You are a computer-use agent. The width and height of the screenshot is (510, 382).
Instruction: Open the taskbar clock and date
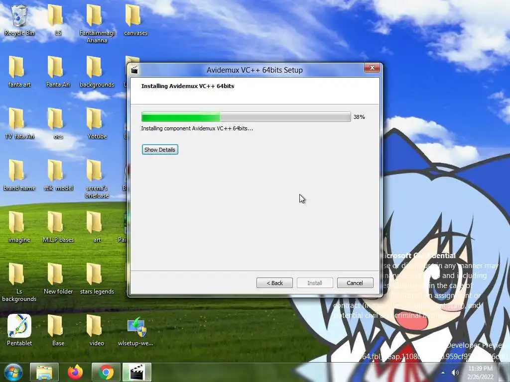point(481,373)
